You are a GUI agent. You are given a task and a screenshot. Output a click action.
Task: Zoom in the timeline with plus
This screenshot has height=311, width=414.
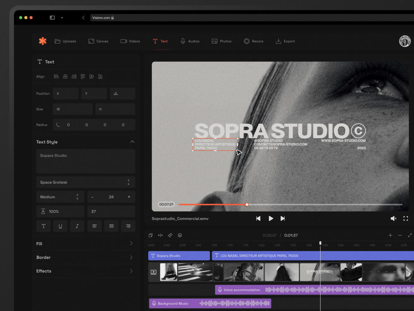390,236
